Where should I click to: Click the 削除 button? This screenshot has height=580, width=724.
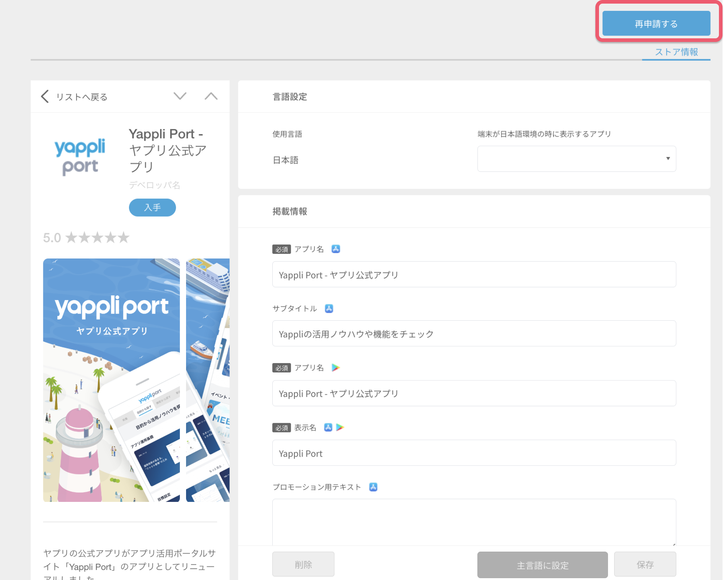click(x=303, y=564)
